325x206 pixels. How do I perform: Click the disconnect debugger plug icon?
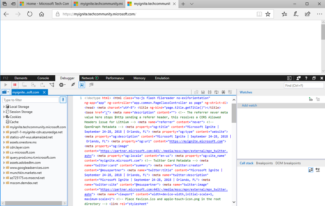73,84
